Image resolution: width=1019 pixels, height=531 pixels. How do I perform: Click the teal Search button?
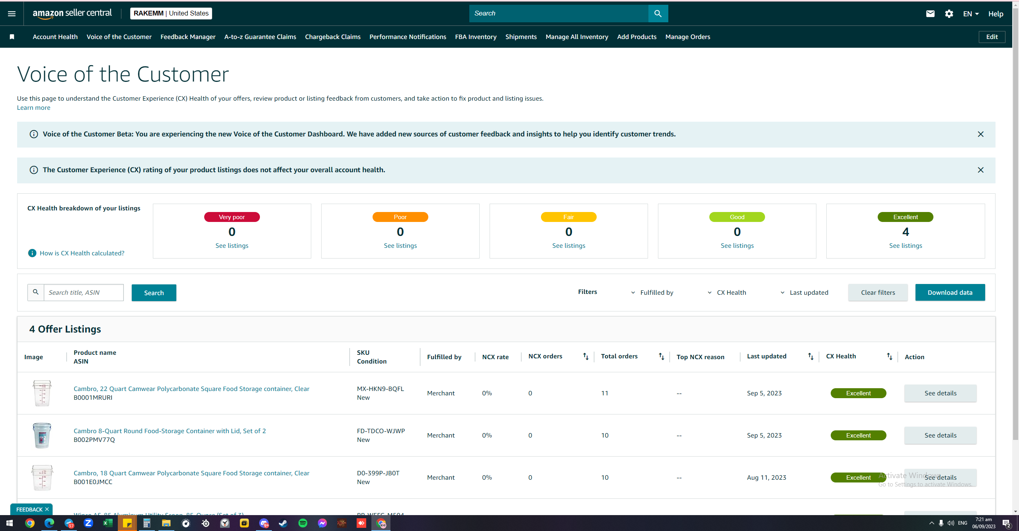coord(154,293)
